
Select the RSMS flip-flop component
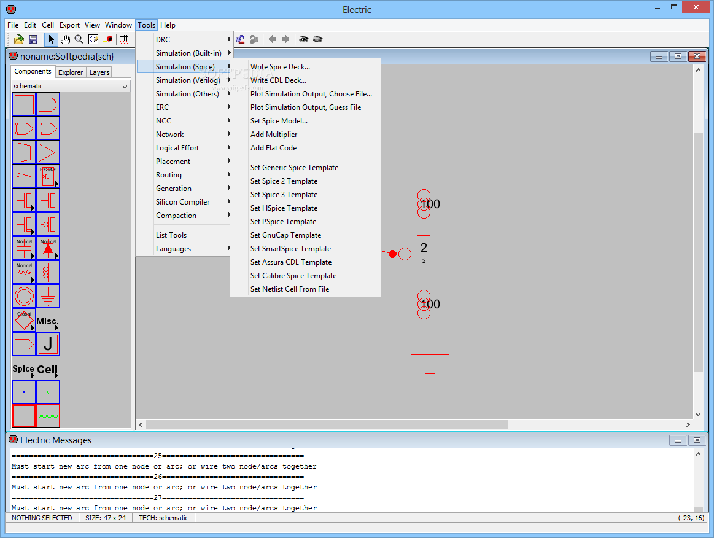[48, 176]
